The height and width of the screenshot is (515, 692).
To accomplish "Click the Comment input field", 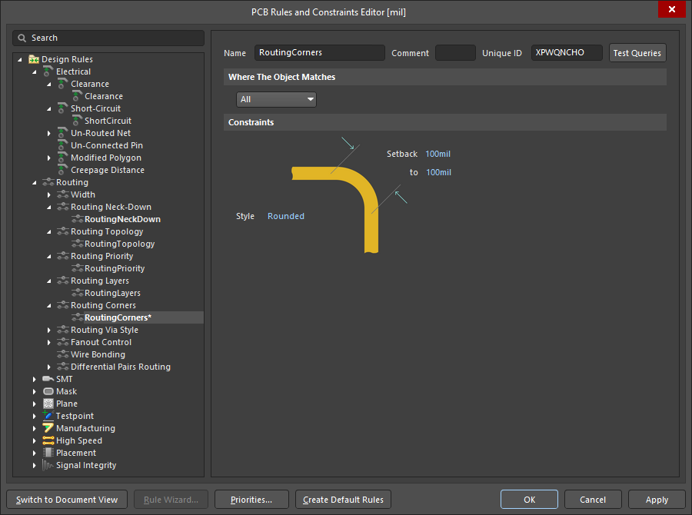I will [455, 52].
